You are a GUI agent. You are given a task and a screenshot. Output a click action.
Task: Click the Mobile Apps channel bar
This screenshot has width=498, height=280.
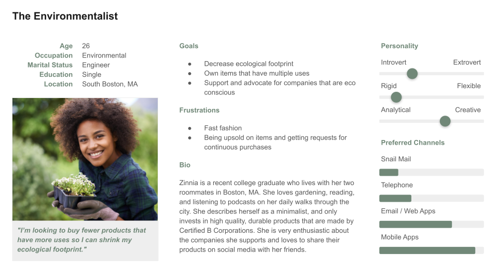(x=431, y=250)
